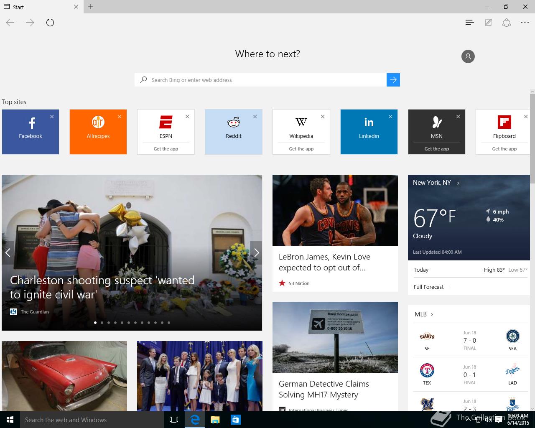Open the Hub (favorites, reading list)
Image resolution: width=535 pixels, height=428 pixels.
coord(469,23)
